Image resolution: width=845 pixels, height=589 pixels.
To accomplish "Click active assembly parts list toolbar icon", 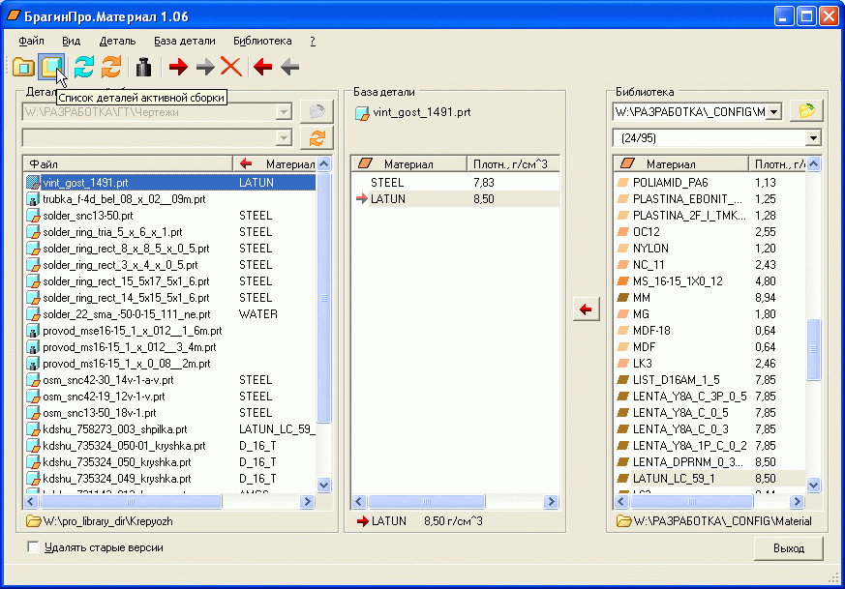I will point(51,68).
